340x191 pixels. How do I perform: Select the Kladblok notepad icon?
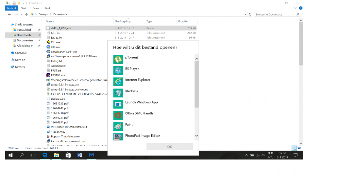118,93
